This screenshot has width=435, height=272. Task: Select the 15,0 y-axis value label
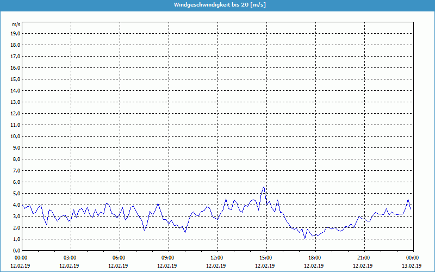(15, 79)
